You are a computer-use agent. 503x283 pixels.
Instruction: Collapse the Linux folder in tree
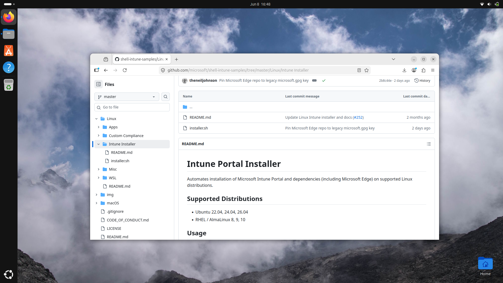click(x=96, y=119)
